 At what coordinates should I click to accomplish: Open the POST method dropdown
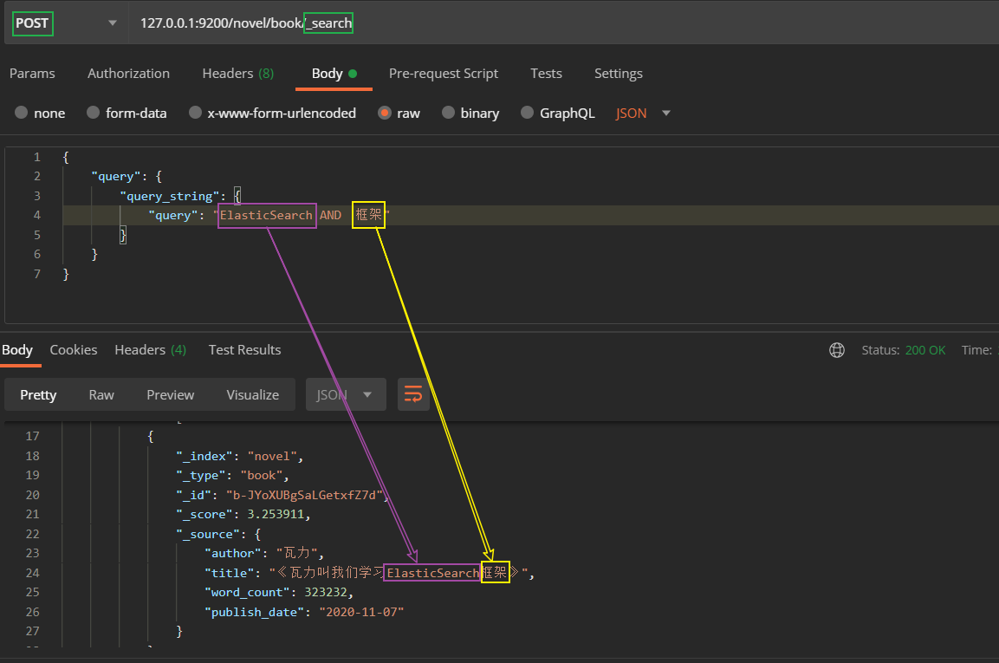(66, 23)
